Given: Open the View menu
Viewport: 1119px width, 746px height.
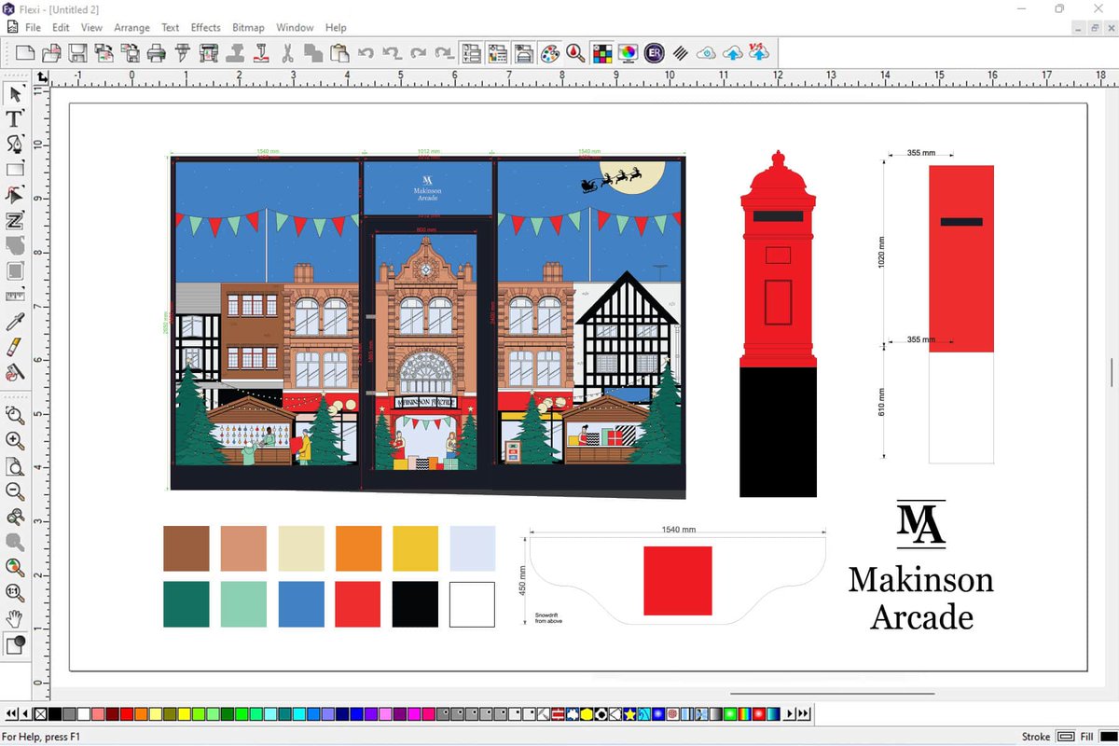Looking at the screenshot, I should [x=91, y=28].
